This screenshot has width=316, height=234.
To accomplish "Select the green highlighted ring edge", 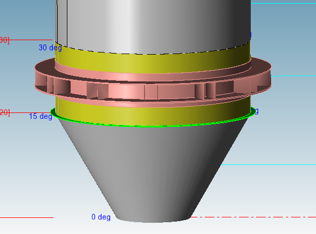I will coord(153,126).
